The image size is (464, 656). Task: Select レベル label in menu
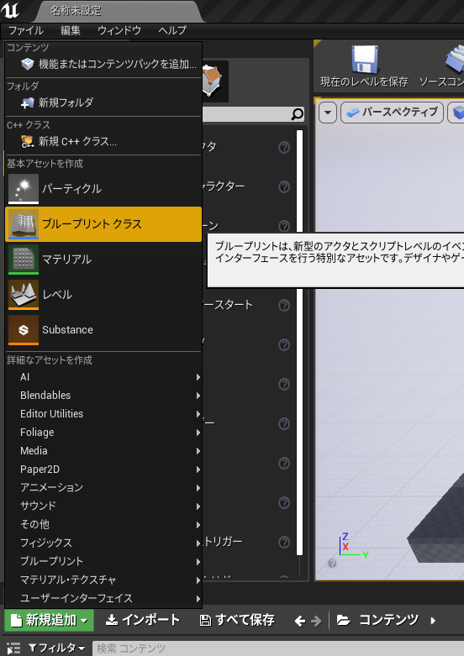click(x=57, y=294)
